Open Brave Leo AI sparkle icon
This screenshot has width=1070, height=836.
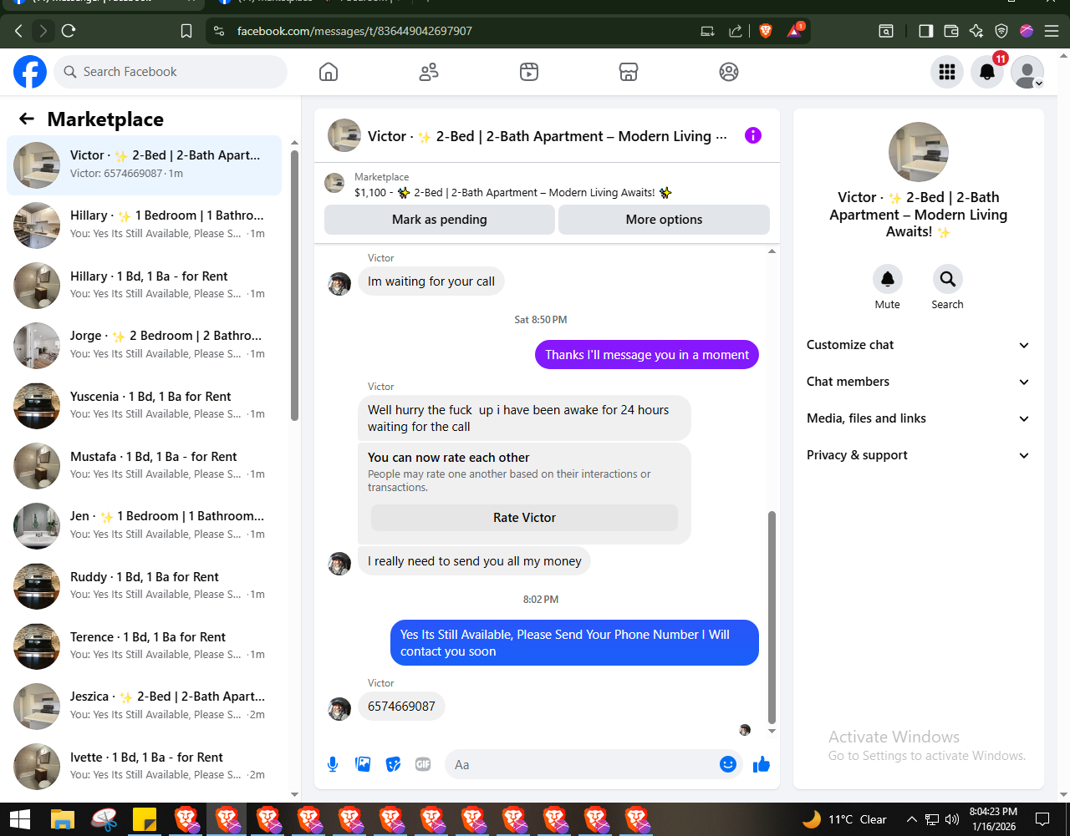pyautogui.click(x=976, y=31)
